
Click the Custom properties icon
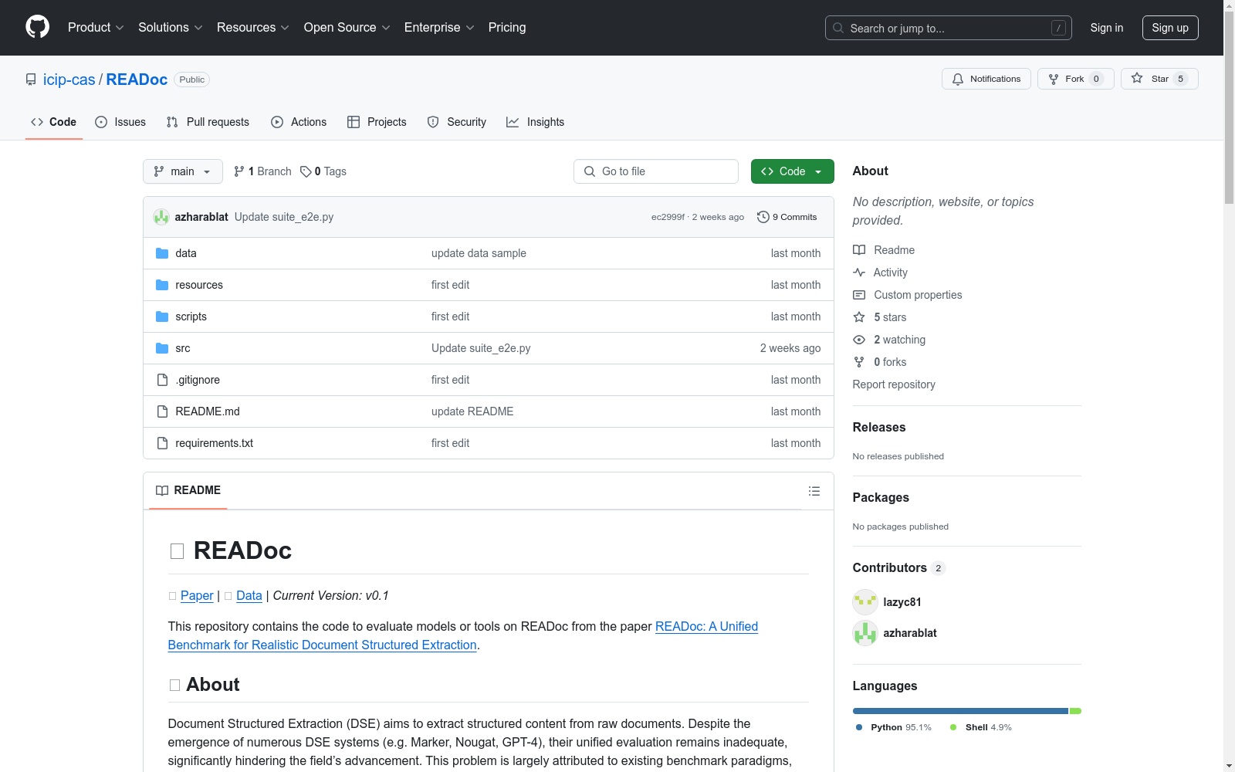point(859,295)
